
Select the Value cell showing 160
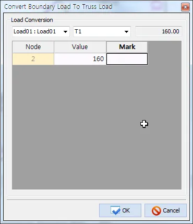click(80, 59)
